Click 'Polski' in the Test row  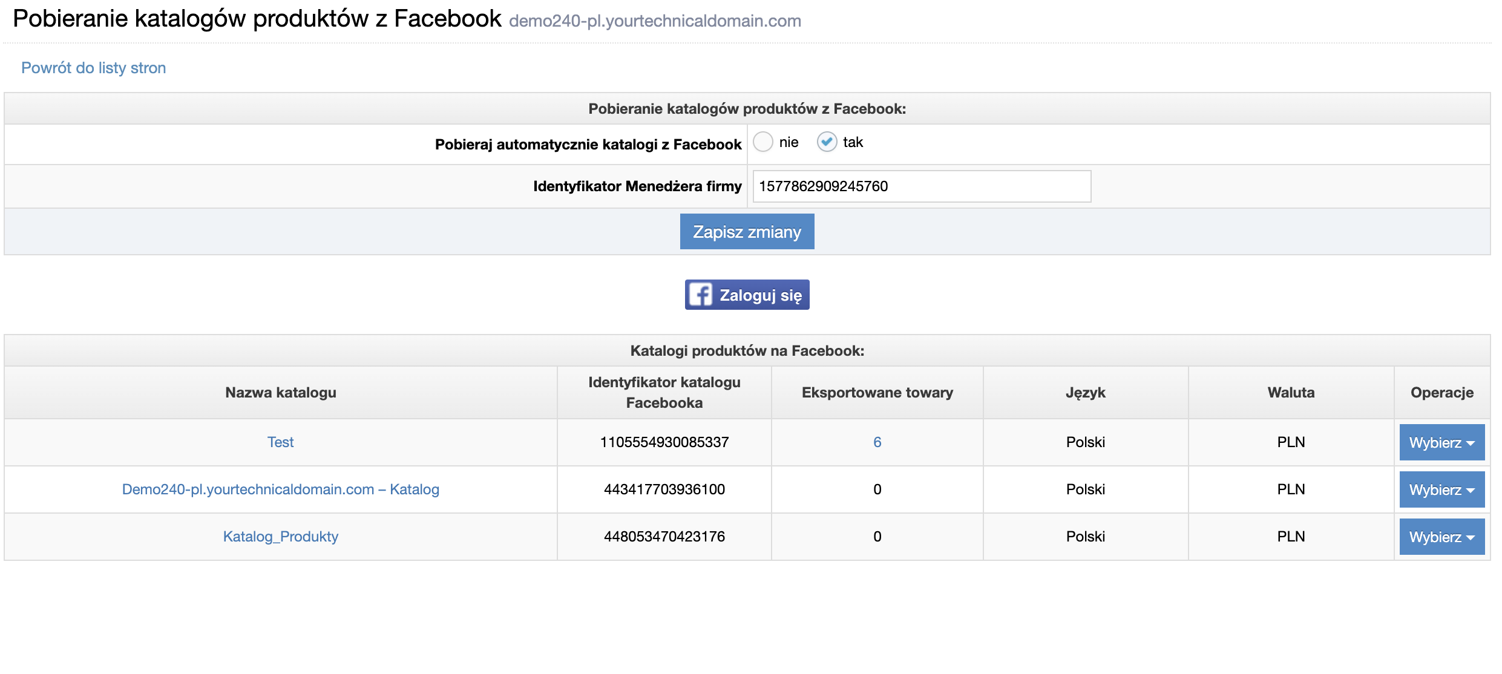coord(1086,442)
